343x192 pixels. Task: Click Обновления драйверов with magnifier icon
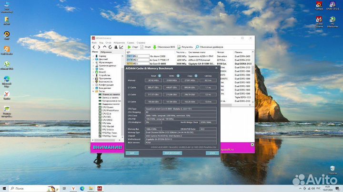pyautogui.click(x=209, y=47)
